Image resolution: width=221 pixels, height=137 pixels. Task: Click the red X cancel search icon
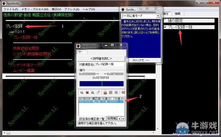click(87, 92)
